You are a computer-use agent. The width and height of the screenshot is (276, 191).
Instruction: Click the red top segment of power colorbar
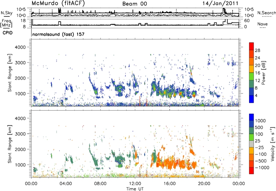[252, 46]
